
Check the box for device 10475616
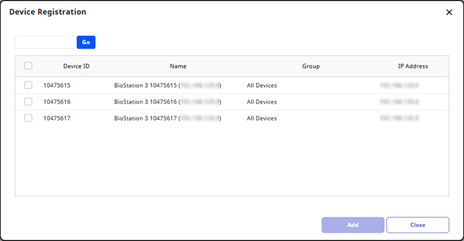(28, 102)
